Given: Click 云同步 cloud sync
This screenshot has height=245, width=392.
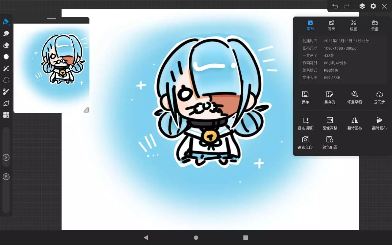Looking at the screenshot, I should [x=379, y=97].
